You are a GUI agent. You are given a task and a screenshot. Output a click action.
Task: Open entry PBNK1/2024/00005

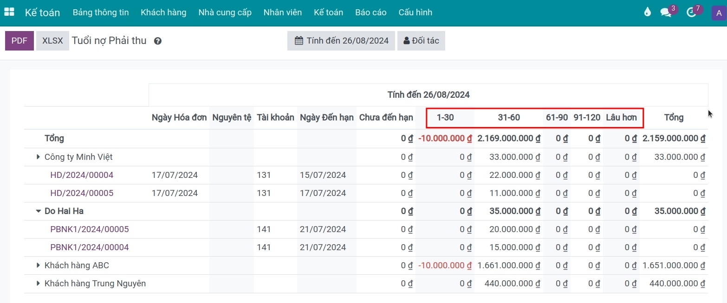(x=90, y=229)
